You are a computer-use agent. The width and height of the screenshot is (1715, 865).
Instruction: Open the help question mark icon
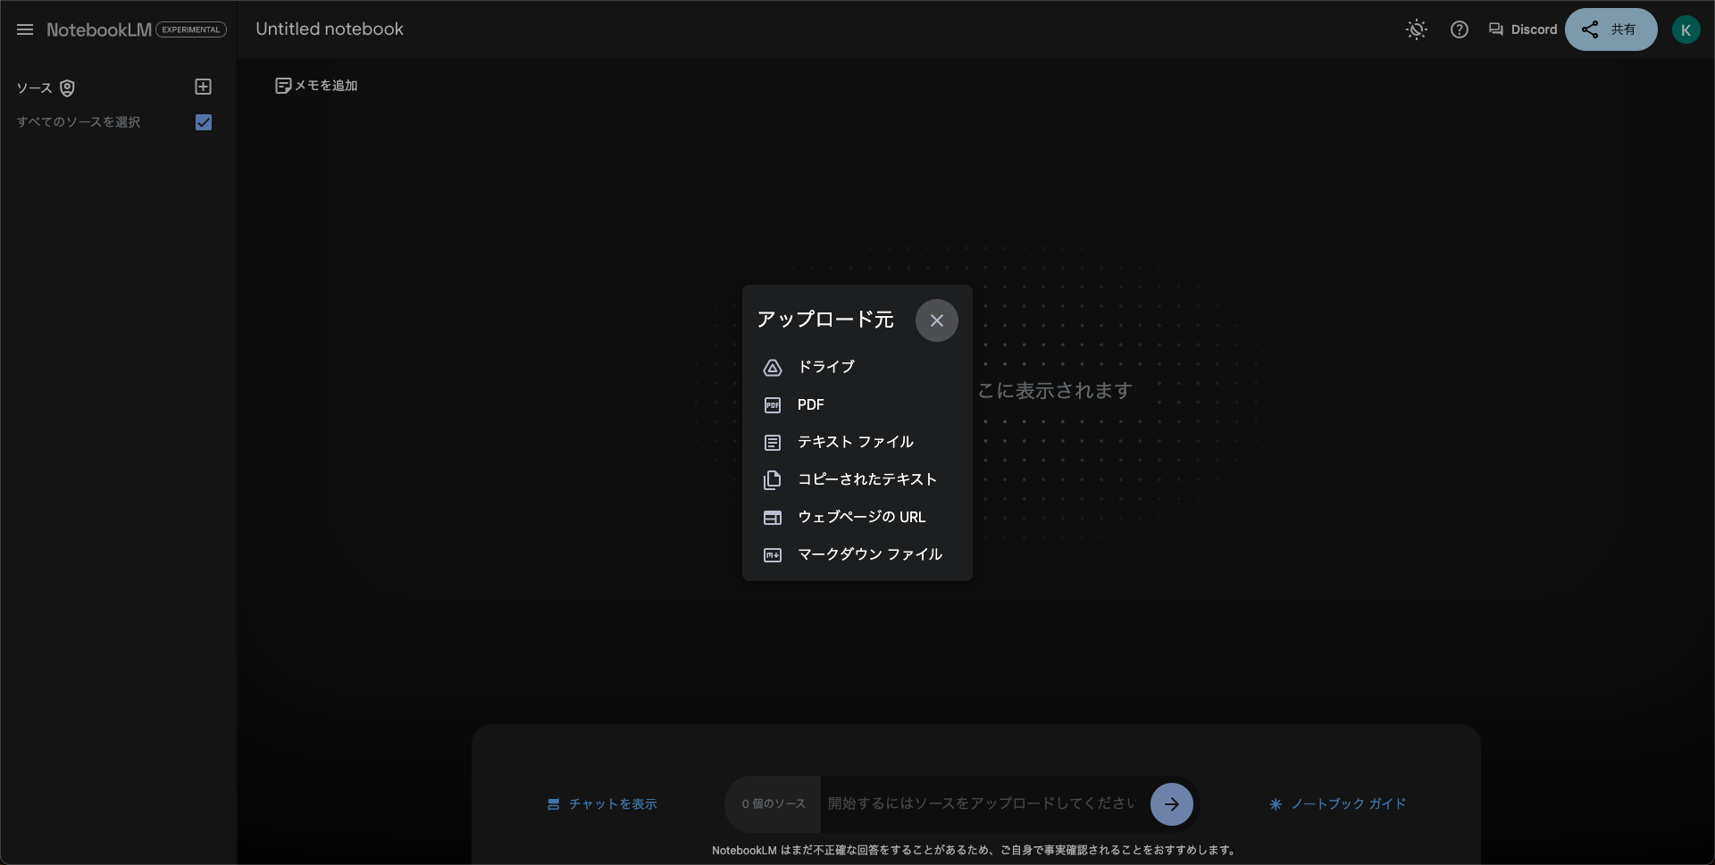pyautogui.click(x=1460, y=29)
